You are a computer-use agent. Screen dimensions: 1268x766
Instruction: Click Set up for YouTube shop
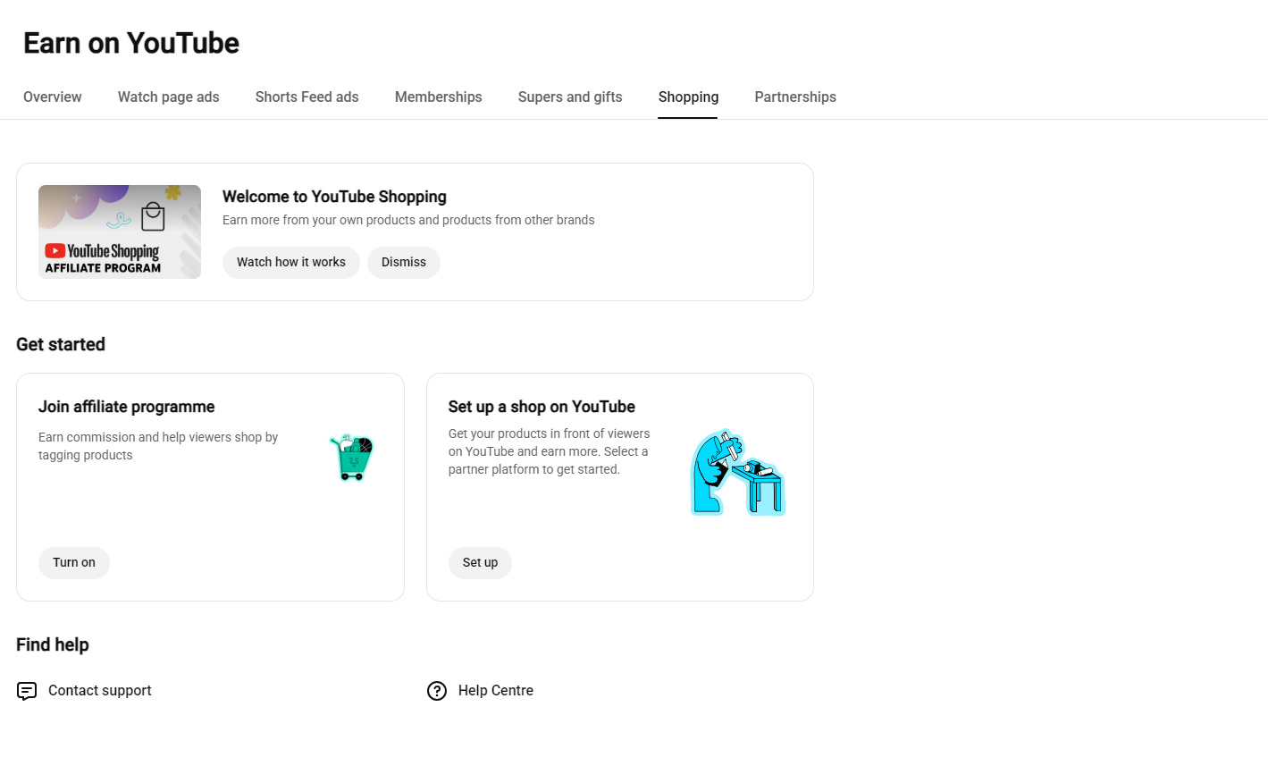click(x=480, y=562)
